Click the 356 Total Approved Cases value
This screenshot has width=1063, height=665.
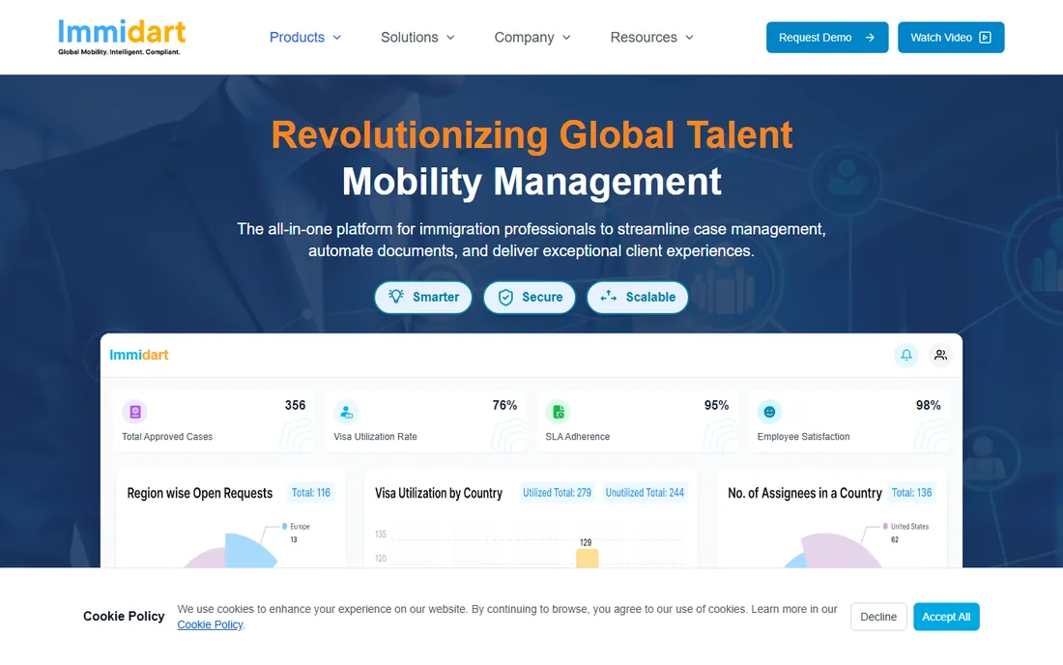295,405
